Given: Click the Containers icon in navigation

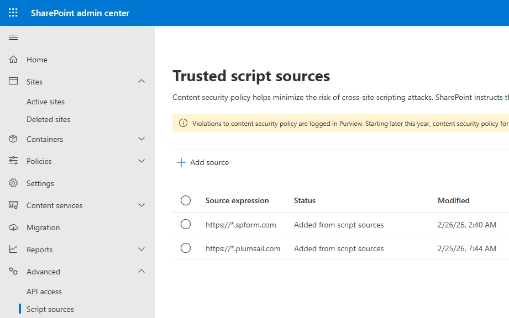Looking at the screenshot, I should tap(12, 139).
